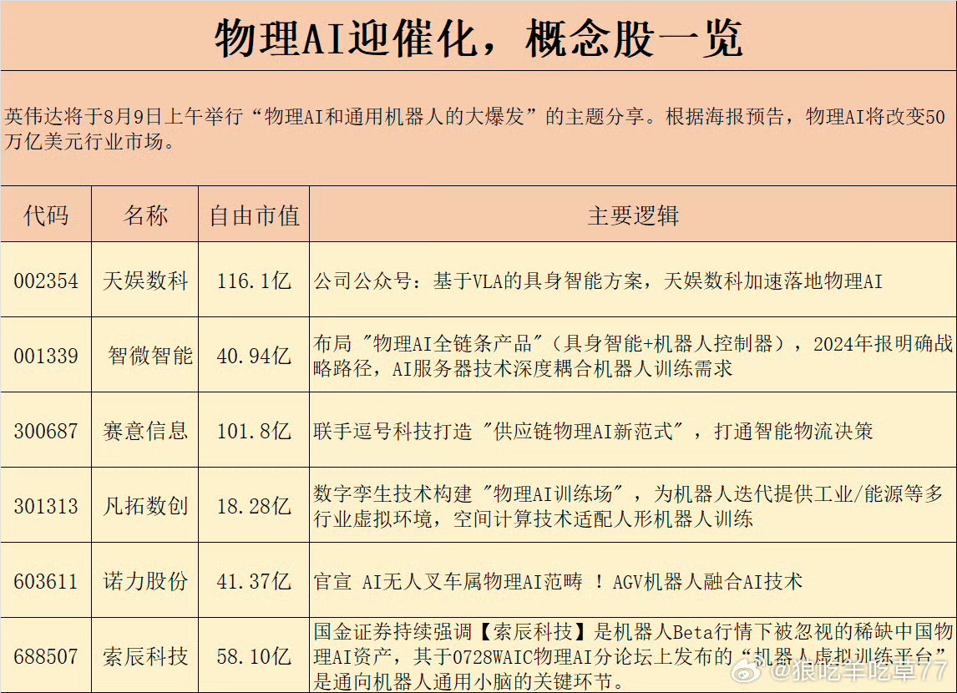Select the 凡拓数创 name cell

(x=145, y=505)
